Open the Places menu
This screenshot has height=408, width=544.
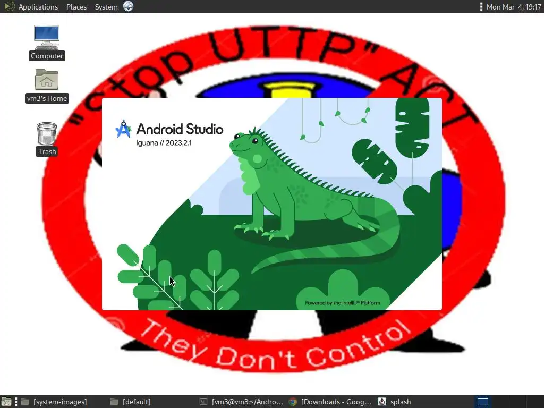[76, 7]
